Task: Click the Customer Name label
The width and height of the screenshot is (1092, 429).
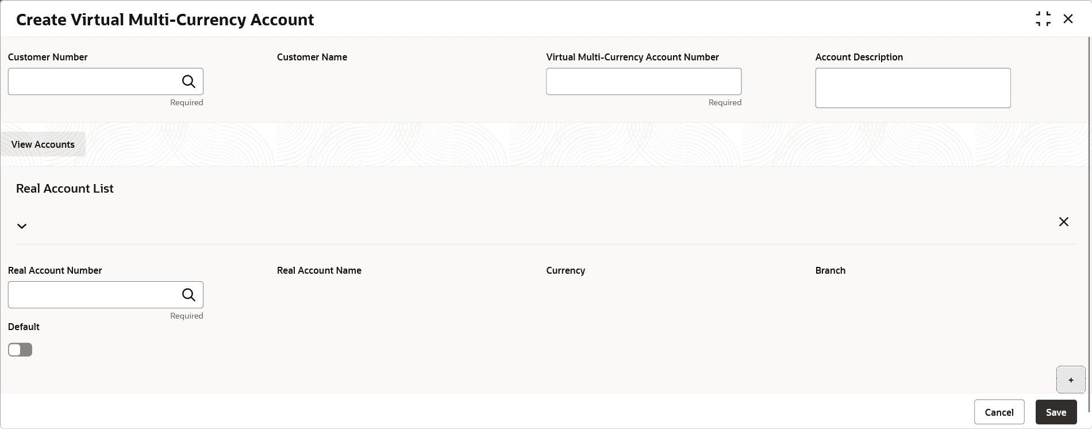Action: pyautogui.click(x=312, y=57)
